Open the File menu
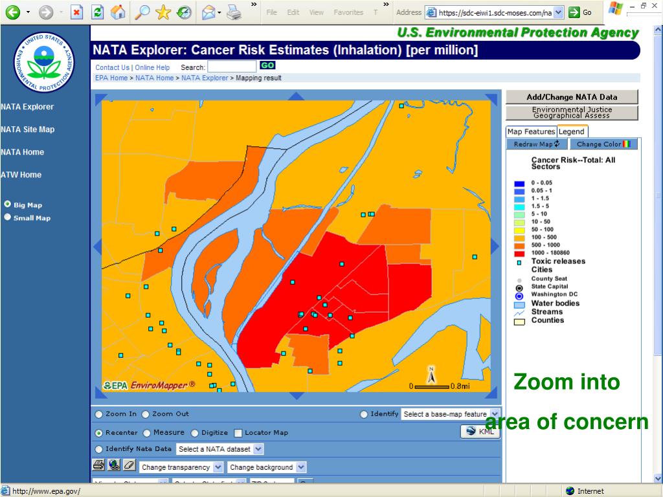This screenshot has width=663, height=497. (x=271, y=12)
